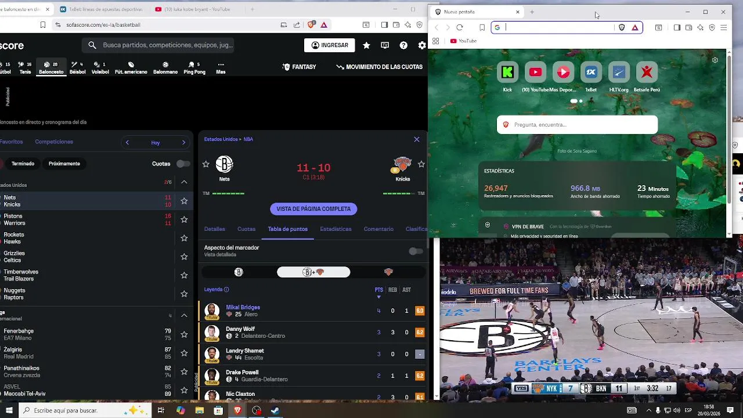Open Mikal Bridges player profile
This screenshot has width=743, height=418.
243,307
